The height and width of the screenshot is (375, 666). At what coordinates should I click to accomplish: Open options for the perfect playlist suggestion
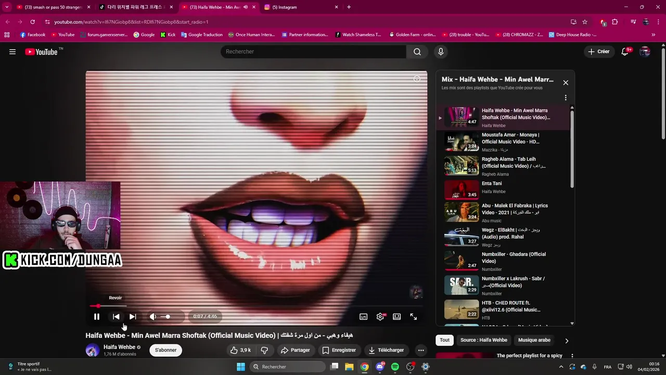(572, 356)
